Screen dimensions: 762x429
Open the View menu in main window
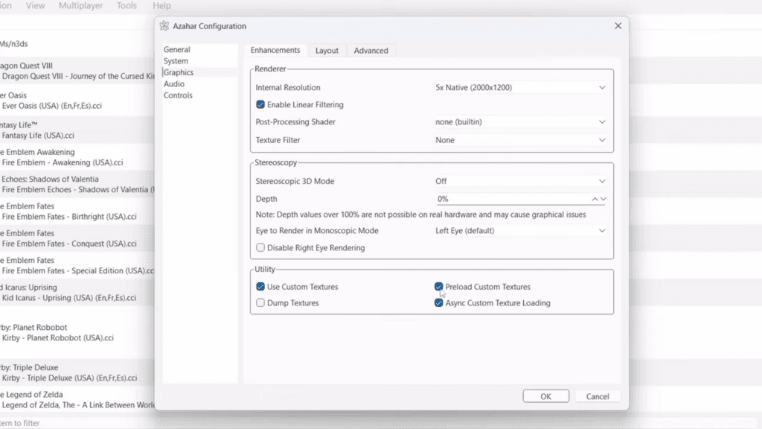(35, 6)
